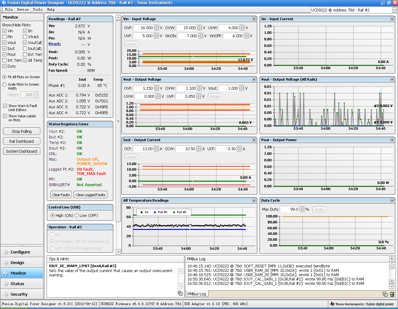Uncheck Show Warn & Fault Limit Editors
398x309 pixels.
[5, 106]
